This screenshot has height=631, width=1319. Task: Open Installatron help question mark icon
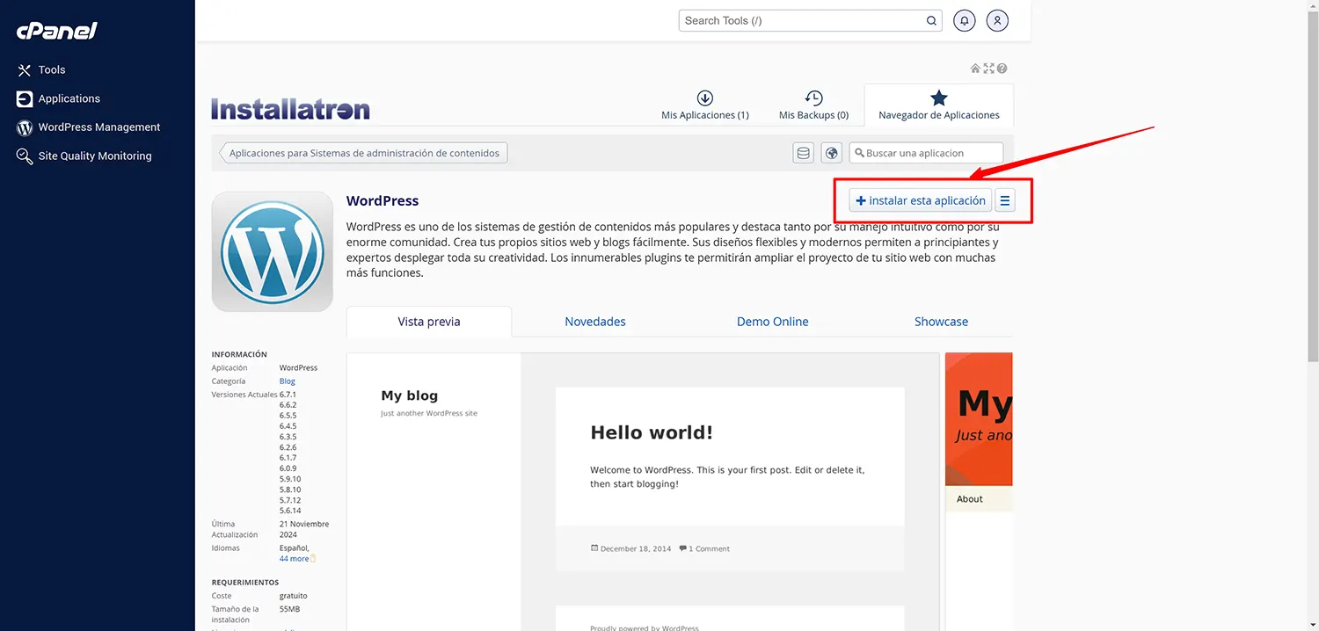tap(1002, 68)
